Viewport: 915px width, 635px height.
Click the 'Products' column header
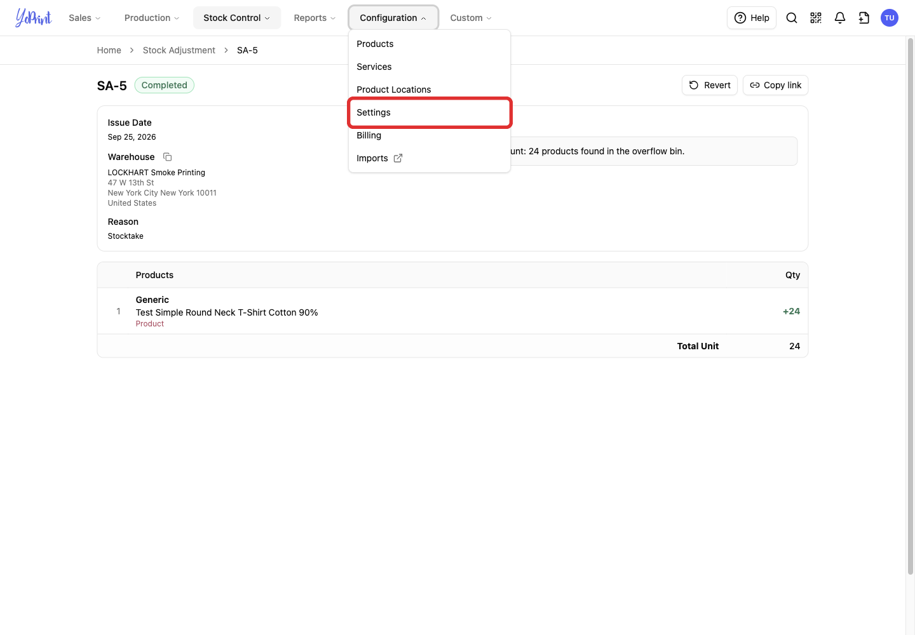click(x=154, y=275)
